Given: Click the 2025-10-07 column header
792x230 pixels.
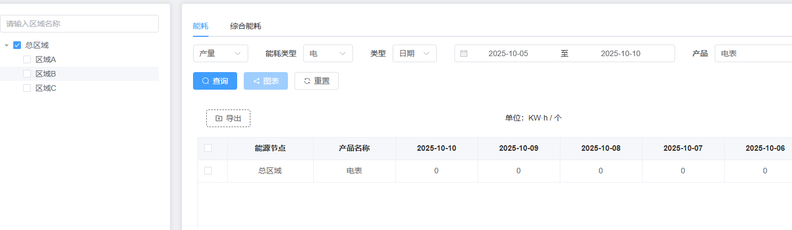Looking at the screenshot, I should click(683, 148).
